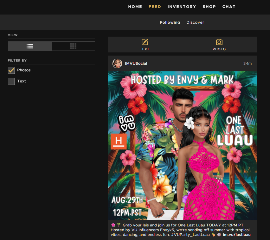Viewport: 270px width, 240px height.
Task: Switch to list view layout
Action: click(30, 46)
